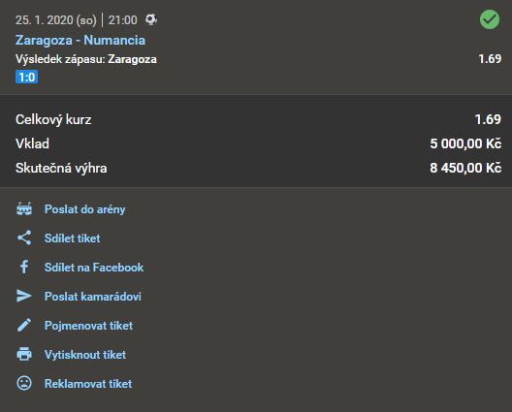Image resolution: width=512 pixels, height=412 pixels.
Task: Click the arena stadium icon
Action: [x=24, y=209]
